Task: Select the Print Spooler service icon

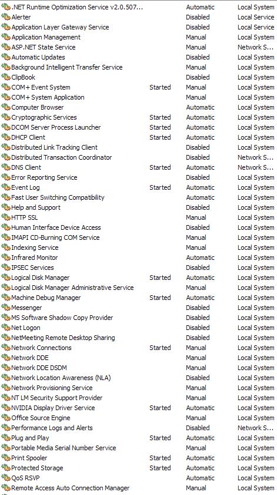Action: coord(6,458)
